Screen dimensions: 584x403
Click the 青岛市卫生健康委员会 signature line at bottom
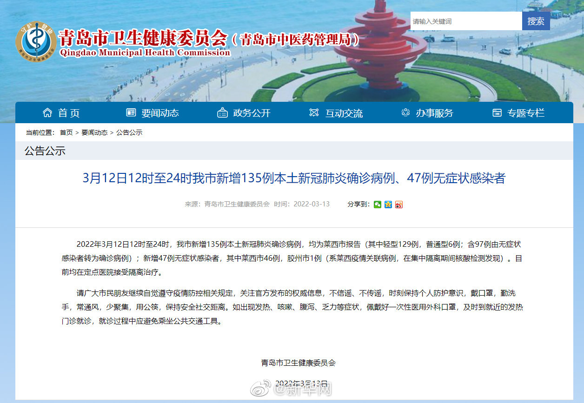[x=299, y=363]
